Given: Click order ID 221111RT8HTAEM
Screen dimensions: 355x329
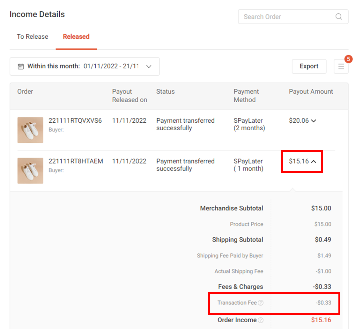Looking at the screenshot, I should coord(76,161).
